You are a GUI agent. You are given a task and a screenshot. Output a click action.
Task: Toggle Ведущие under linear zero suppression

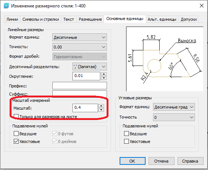point(16,133)
